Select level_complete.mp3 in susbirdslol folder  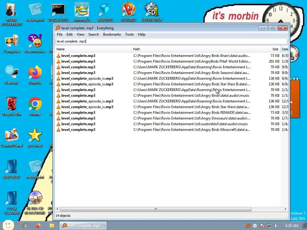(x=171, y=124)
